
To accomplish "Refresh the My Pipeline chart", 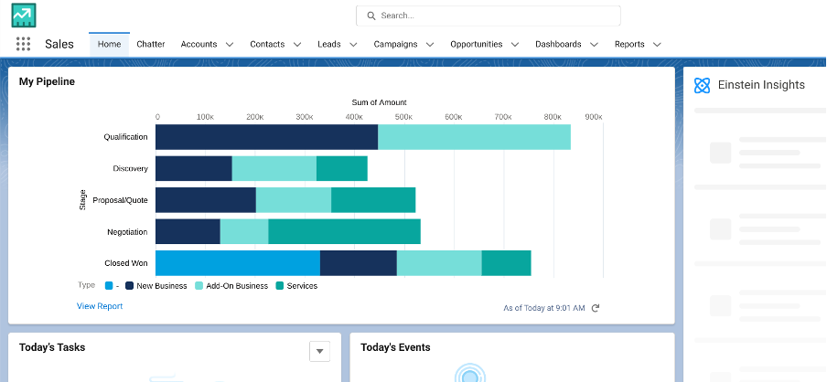I will [x=596, y=308].
